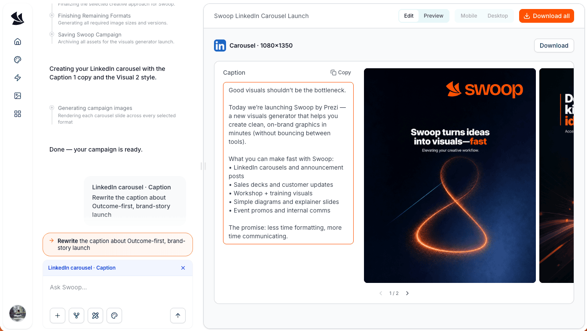
Task: Click the plus attach button in chat box
Action: pos(58,316)
